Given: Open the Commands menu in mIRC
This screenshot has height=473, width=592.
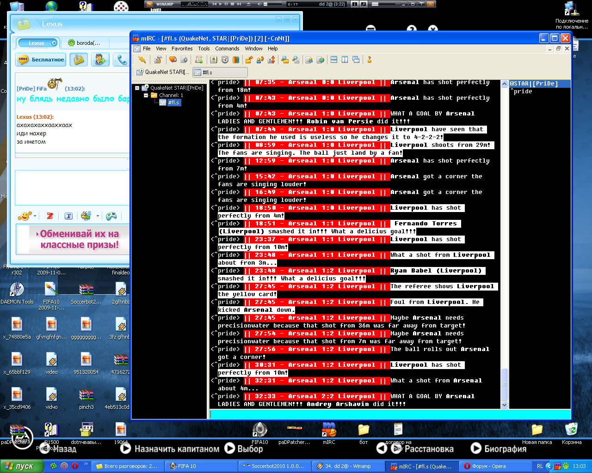Looking at the screenshot, I should [227, 49].
